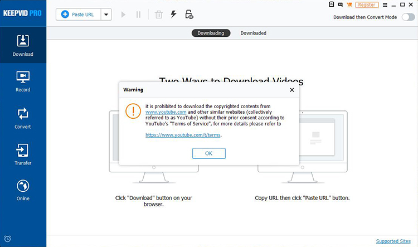Screen dimensions: 418x247
Task: Open the Convert section in sidebar
Action: tap(23, 118)
